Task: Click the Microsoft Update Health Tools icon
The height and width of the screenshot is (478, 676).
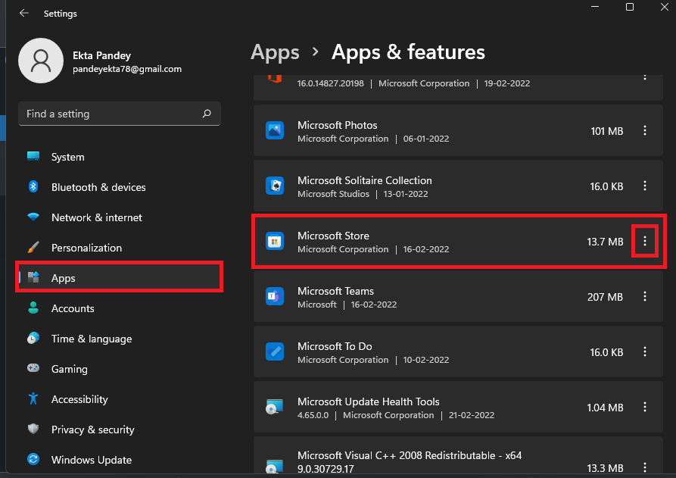Action: click(x=274, y=408)
